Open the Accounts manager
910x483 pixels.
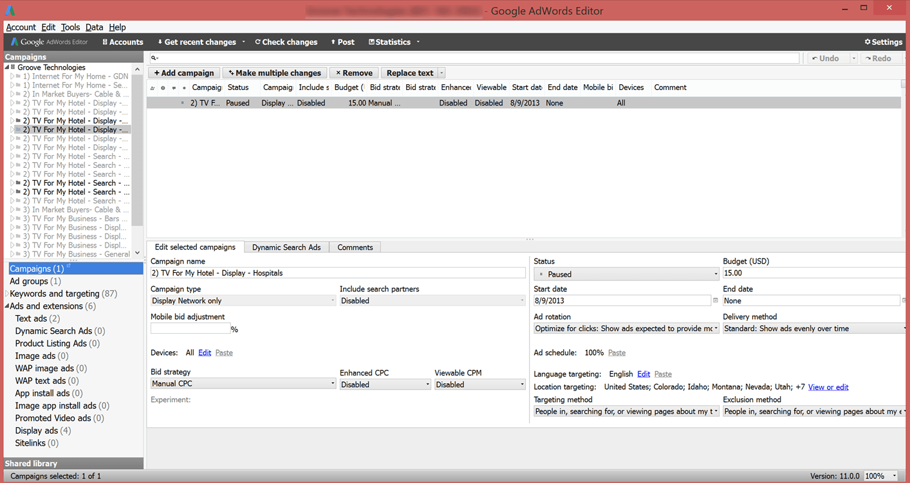(x=122, y=42)
